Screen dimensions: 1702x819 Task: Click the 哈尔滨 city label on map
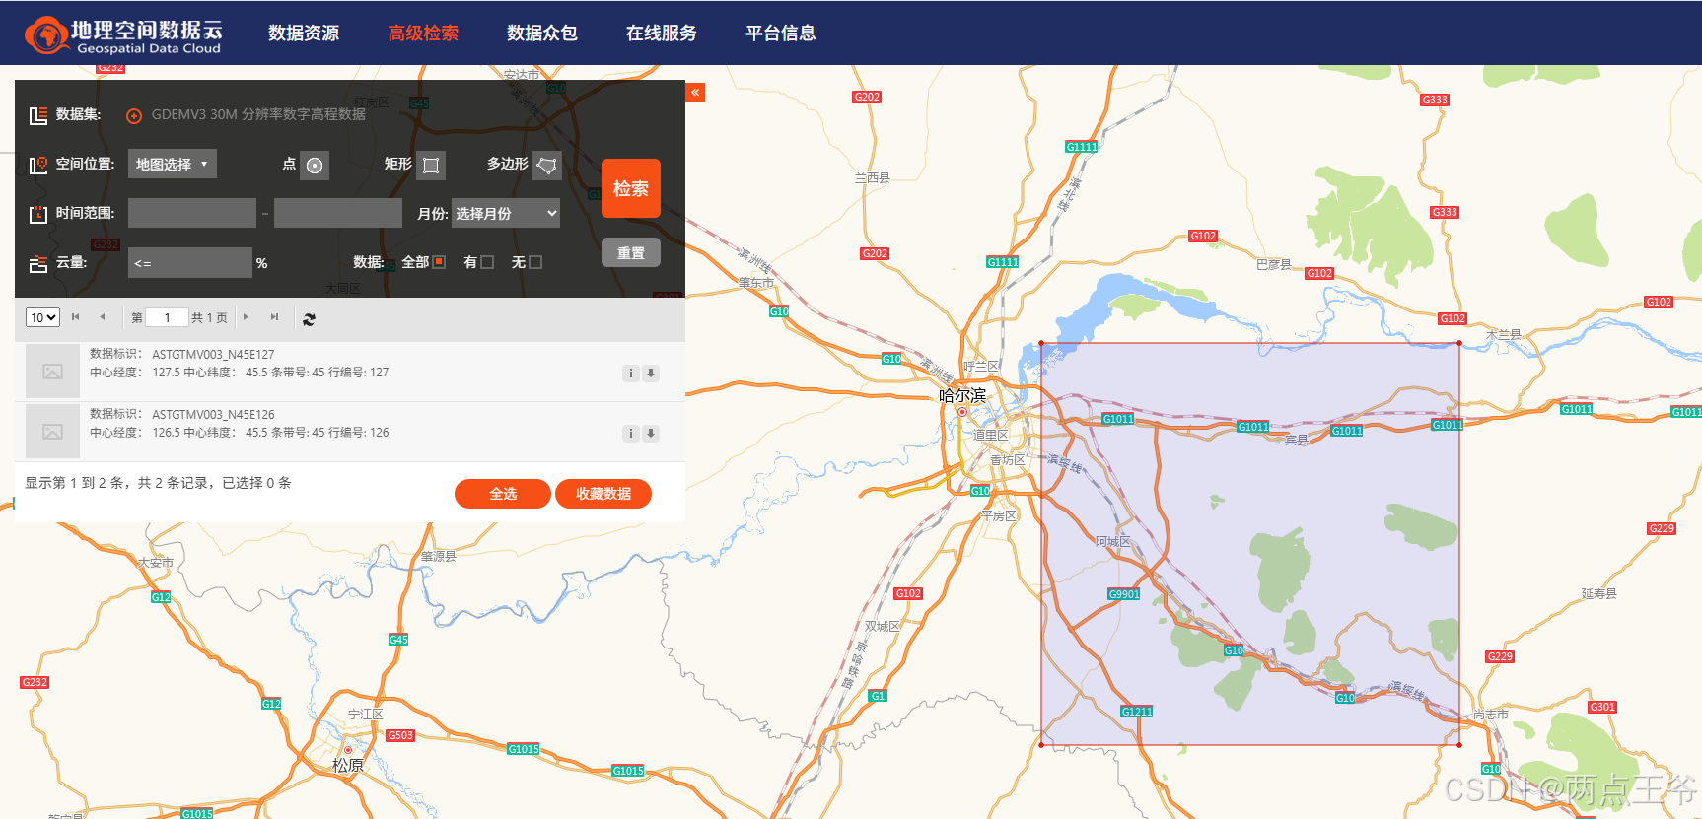(x=962, y=395)
